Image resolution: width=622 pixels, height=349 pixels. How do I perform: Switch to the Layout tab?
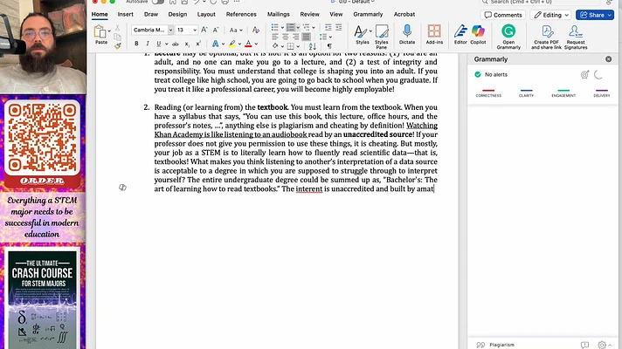tap(206, 14)
